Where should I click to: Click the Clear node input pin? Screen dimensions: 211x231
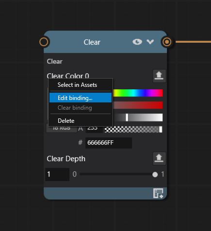click(x=44, y=42)
